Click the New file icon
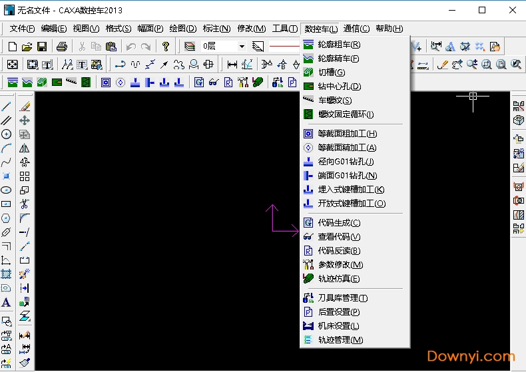526x372 pixels. [x=13, y=47]
